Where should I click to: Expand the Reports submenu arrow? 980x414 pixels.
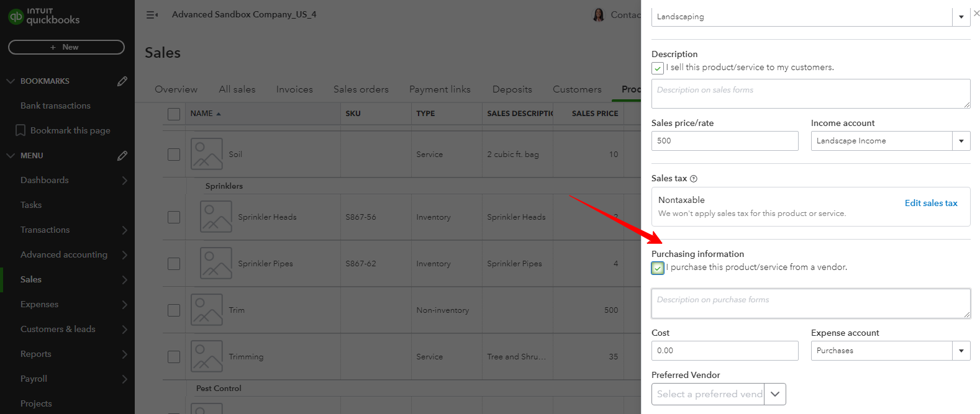click(x=124, y=354)
